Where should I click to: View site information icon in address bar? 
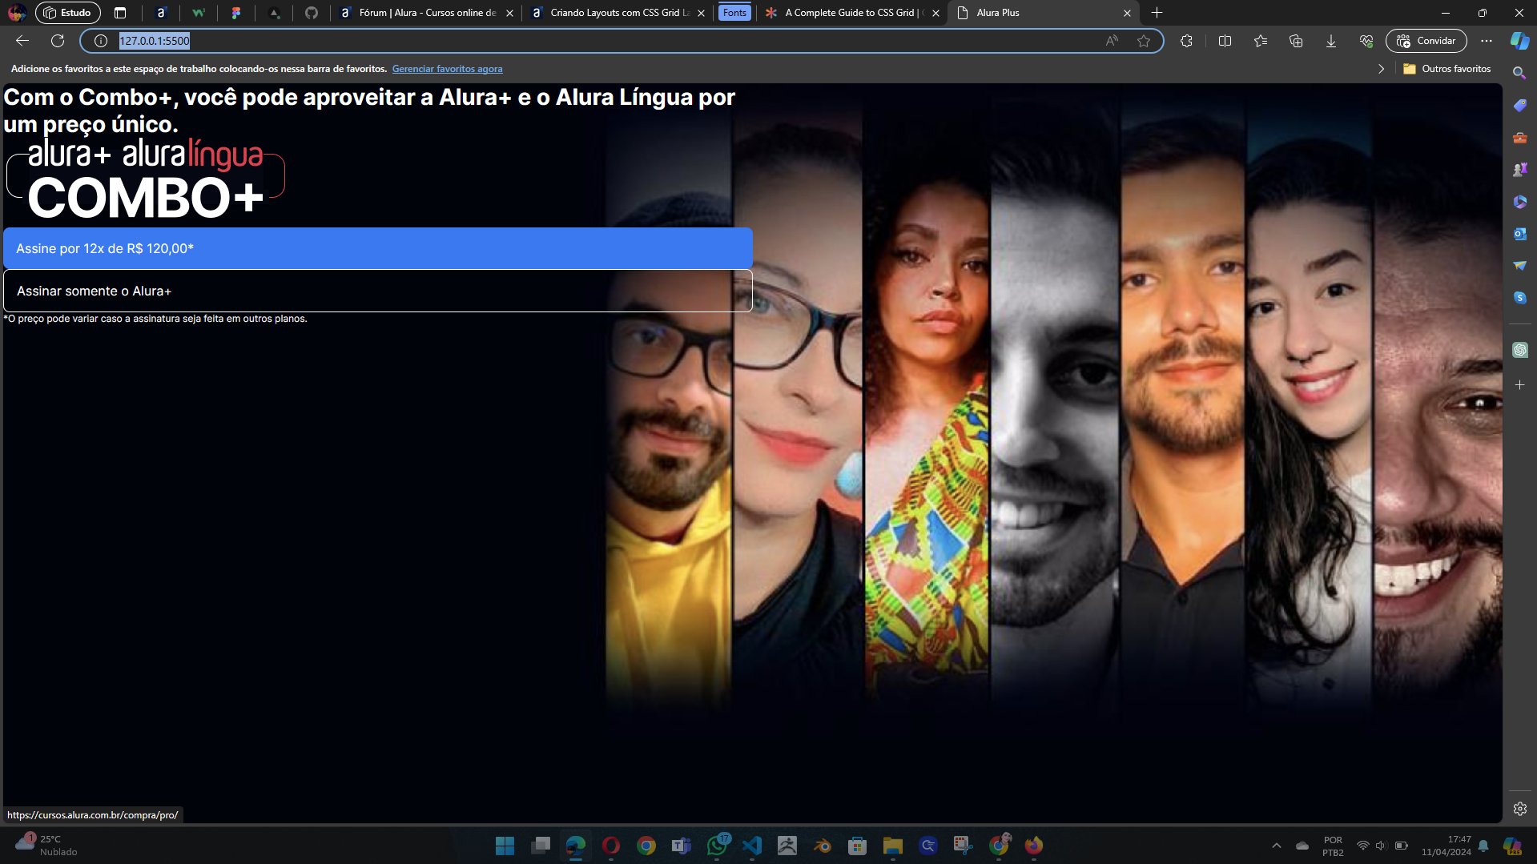coord(101,41)
